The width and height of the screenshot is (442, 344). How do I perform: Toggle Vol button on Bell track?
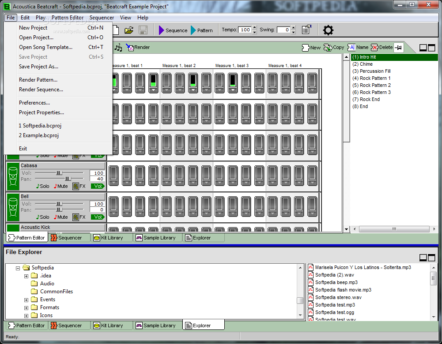point(98,217)
